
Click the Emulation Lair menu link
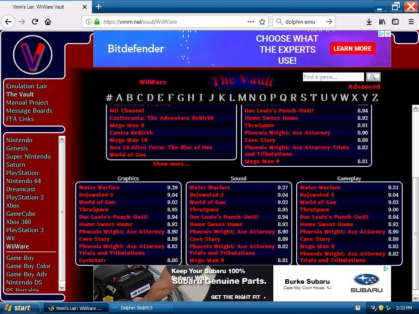click(x=27, y=86)
